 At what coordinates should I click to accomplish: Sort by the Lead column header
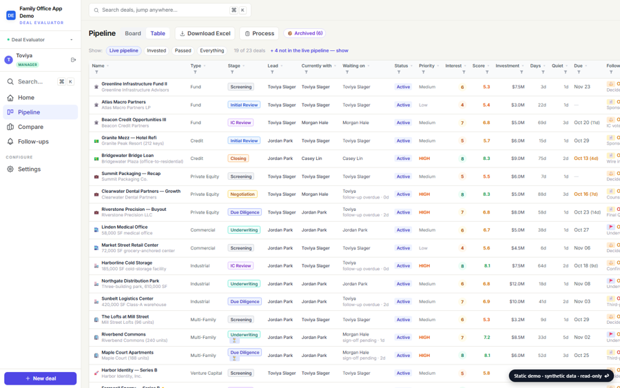pyautogui.click(x=273, y=65)
